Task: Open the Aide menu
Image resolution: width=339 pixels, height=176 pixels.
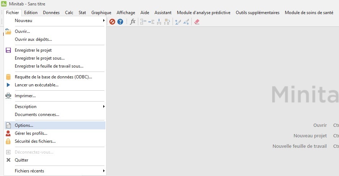Action: (x=145, y=13)
